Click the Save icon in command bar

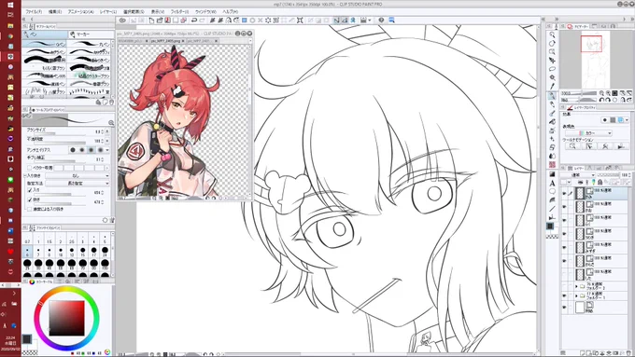point(168,21)
